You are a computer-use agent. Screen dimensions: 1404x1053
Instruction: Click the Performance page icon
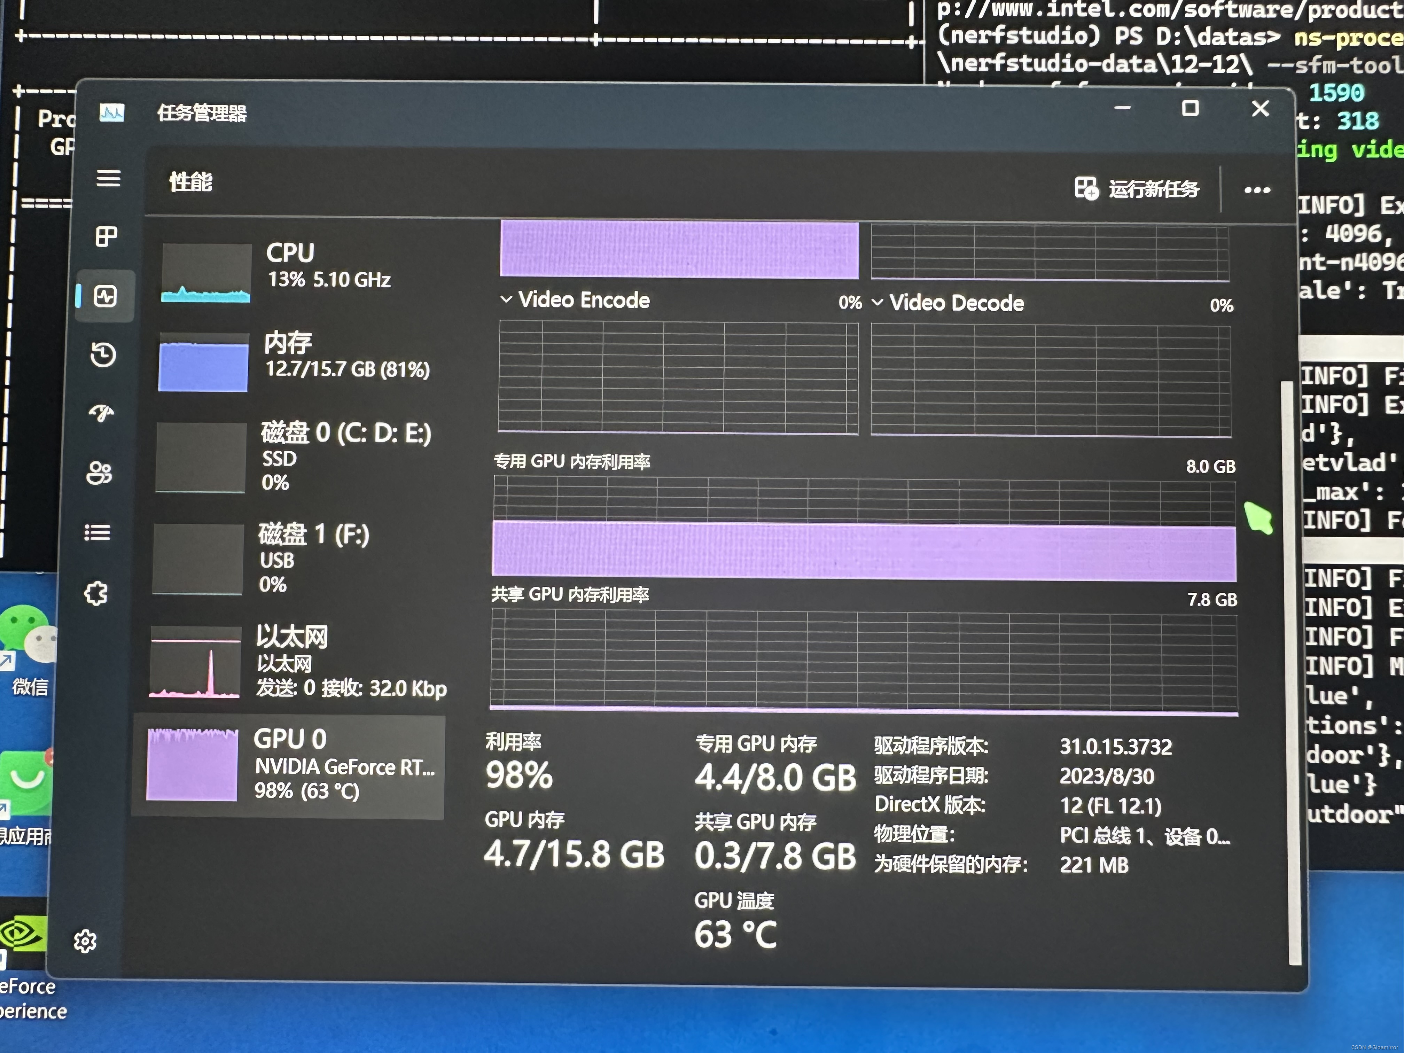coord(105,296)
